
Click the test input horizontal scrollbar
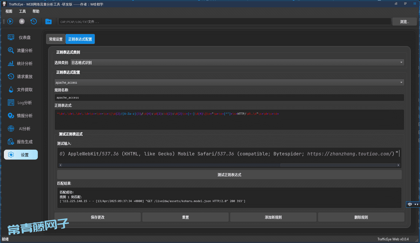tap(172, 165)
